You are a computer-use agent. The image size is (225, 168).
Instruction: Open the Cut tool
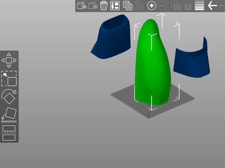(9, 133)
